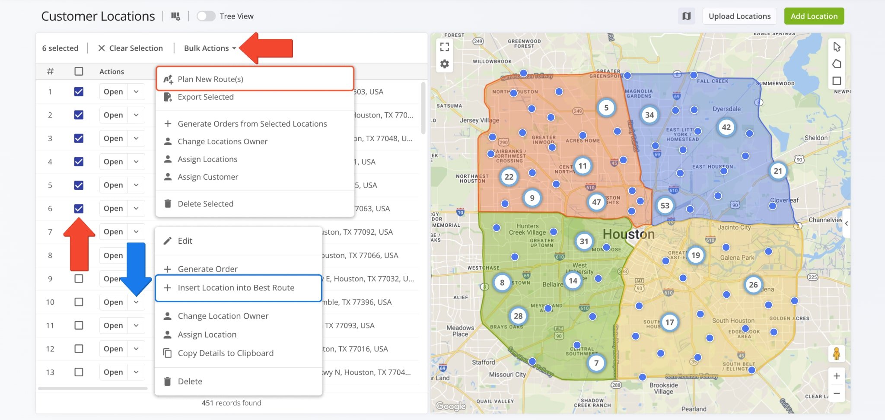Toggle the select-all header checkbox
Viewport: 885px width, 420px height.
click(x=79, y=71)
